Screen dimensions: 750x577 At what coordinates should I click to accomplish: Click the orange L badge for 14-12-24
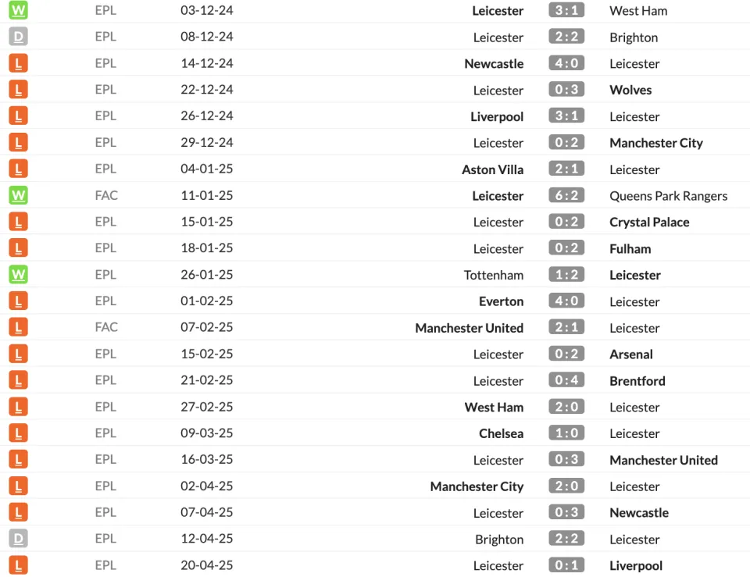click(x=18, y=63)
